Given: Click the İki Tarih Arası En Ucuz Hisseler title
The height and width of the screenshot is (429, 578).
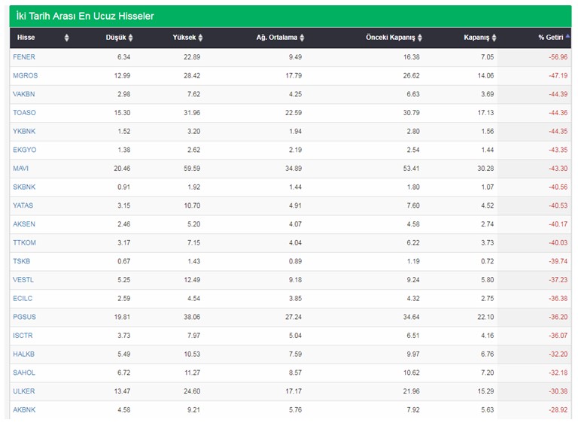Looking at the screenshot, I should point(85,17).
